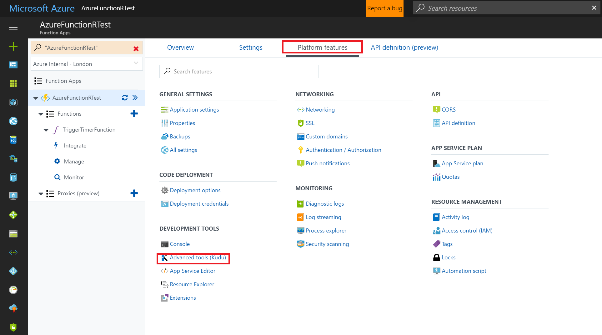
Task: Add a new proxy with plus icon
Action: pos(134,193)
